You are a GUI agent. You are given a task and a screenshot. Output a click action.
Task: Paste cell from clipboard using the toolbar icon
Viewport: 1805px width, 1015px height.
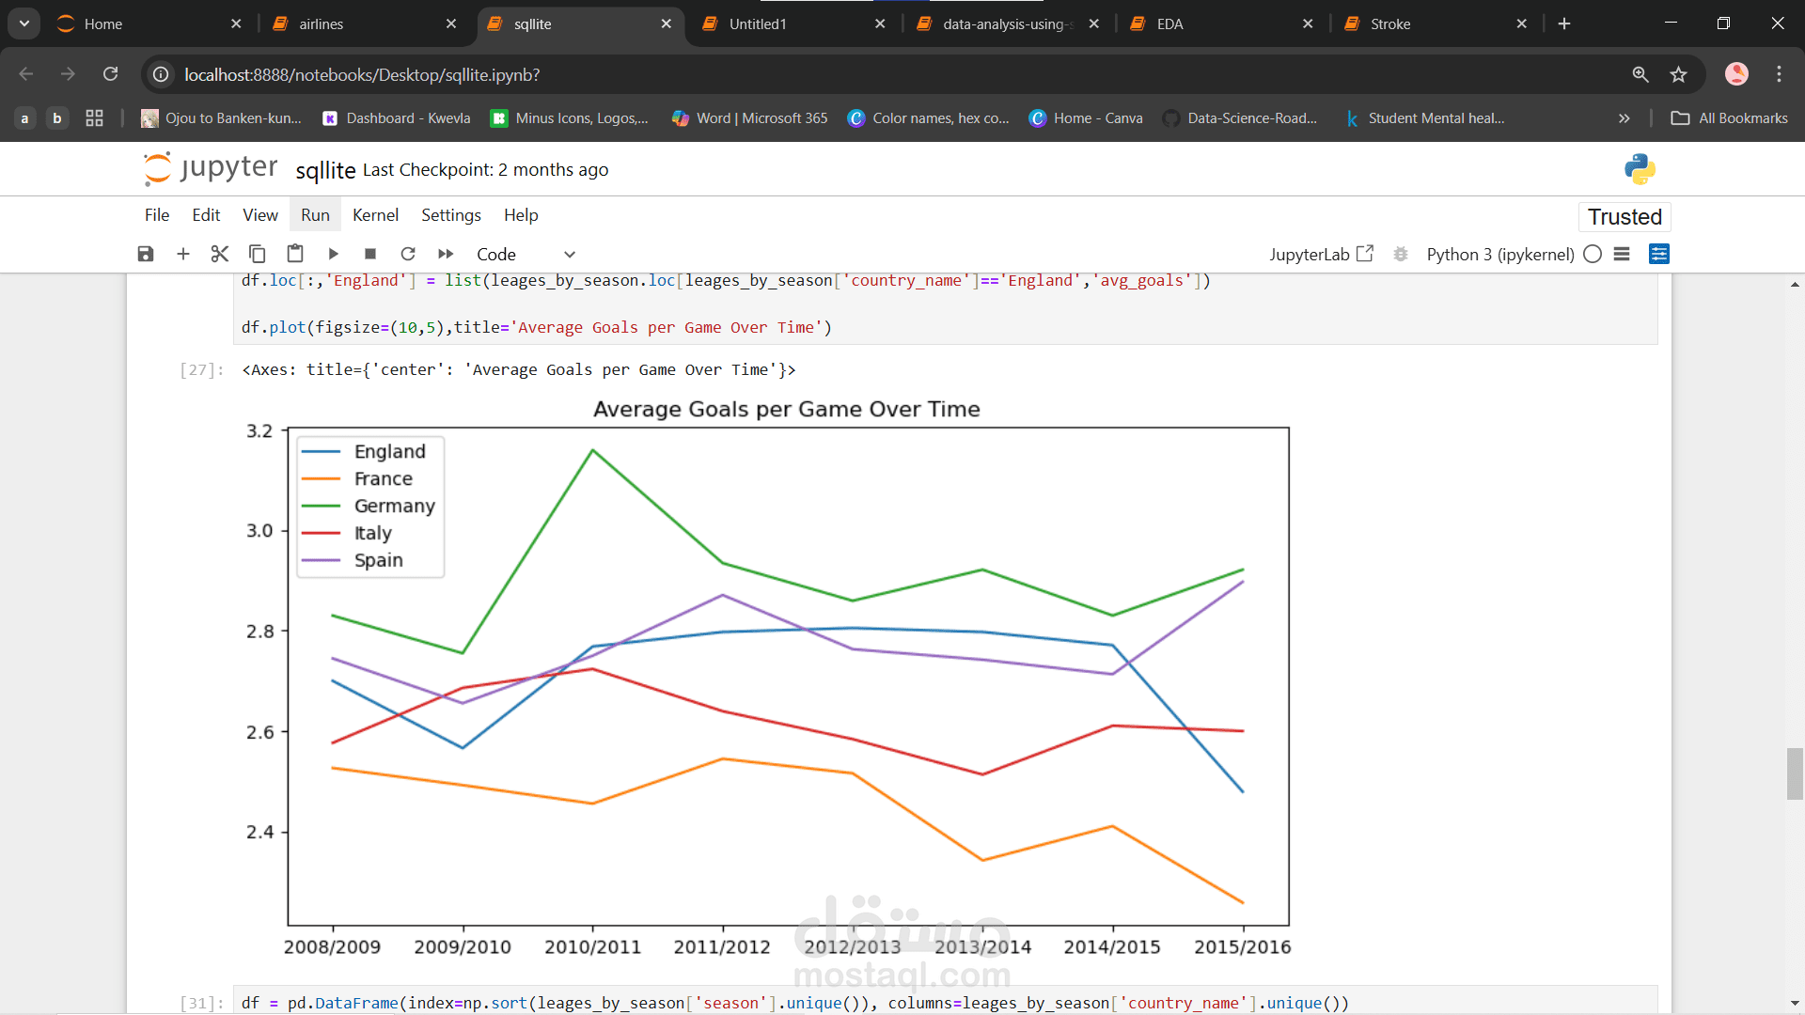pyautogui.click(x=295, y=254)
